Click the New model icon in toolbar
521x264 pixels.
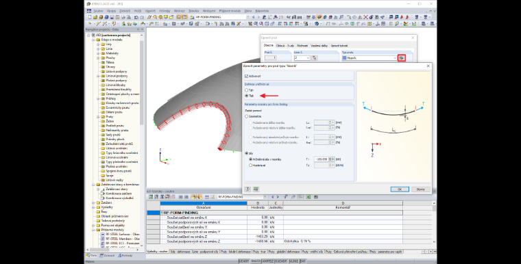(90, 17)
